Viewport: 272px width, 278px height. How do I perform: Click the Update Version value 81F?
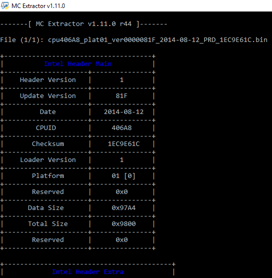tap(122, 96)
